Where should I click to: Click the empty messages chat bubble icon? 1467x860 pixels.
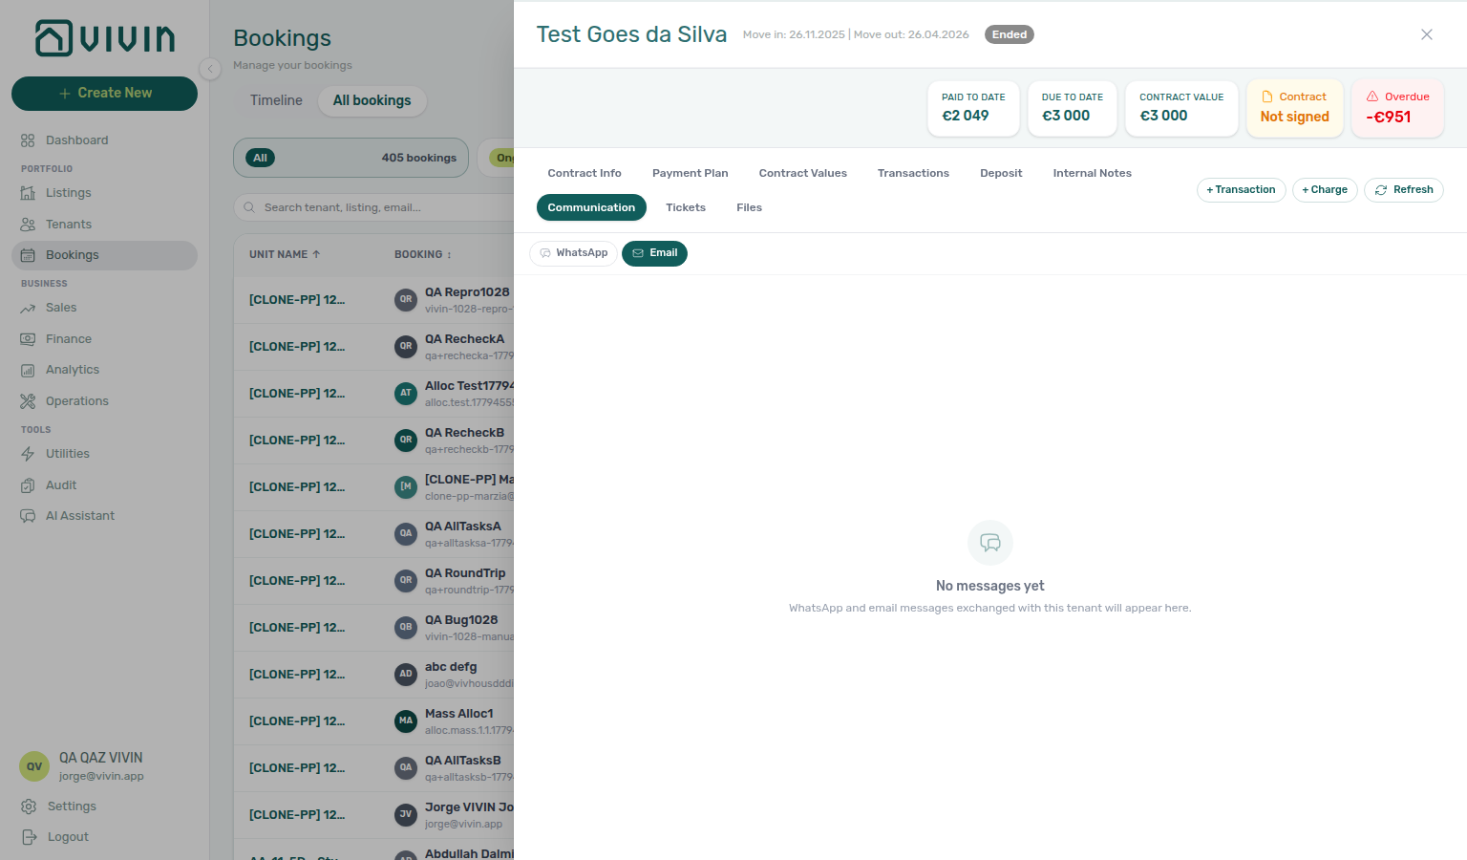(990, 543)
